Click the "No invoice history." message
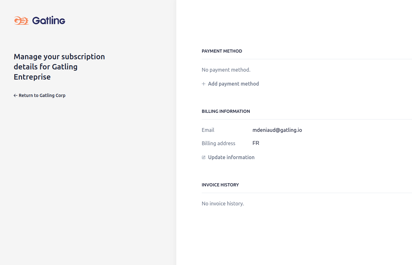 [223, 204]
